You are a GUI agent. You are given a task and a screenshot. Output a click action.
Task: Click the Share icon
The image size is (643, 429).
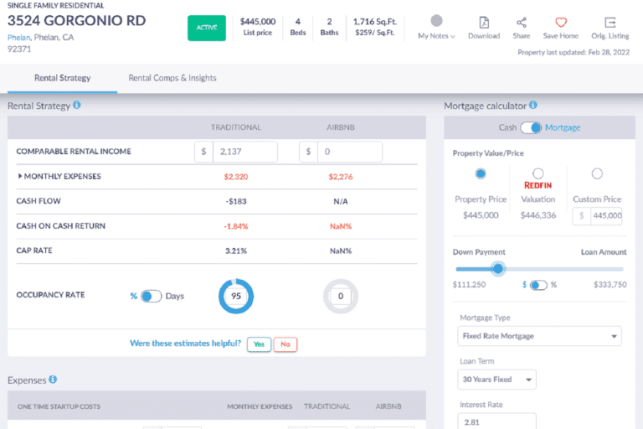pyautogui.click(x=521, y=23)
